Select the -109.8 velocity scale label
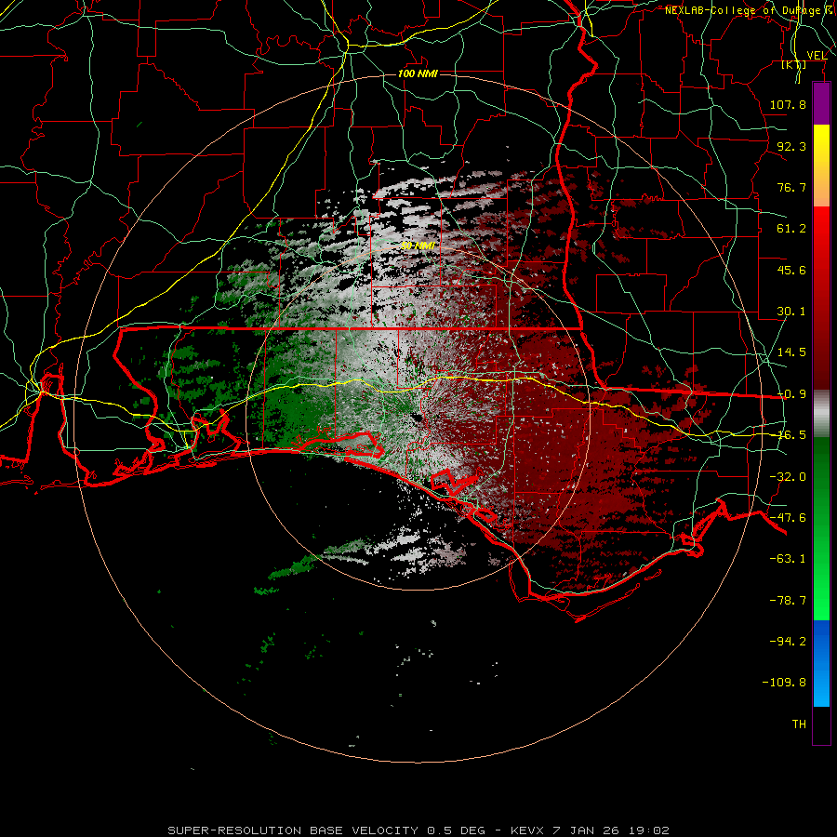The image size is (837, 837). [x=784, y=683]
